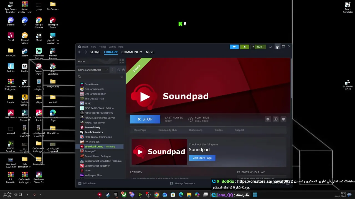Viewport: 355px width, 199px height.
Task: Open the Friends menu
Action: (102, 47)
